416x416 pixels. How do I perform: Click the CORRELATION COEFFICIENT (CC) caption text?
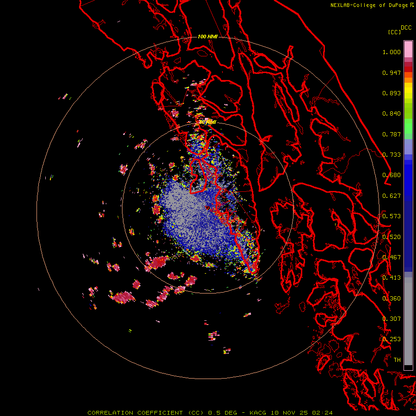point(146,413)
